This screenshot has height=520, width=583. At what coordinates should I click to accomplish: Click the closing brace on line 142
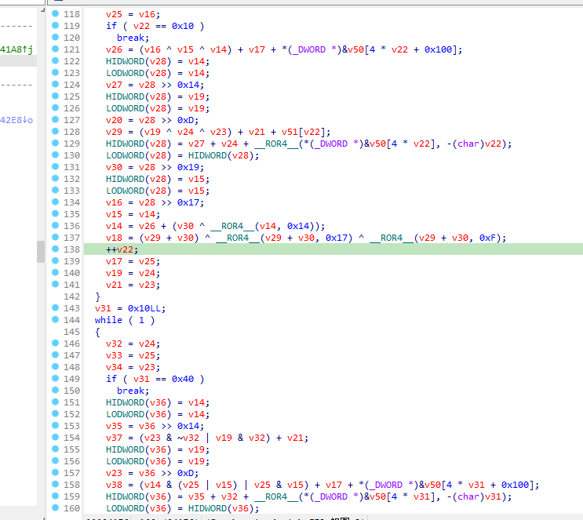98,296
